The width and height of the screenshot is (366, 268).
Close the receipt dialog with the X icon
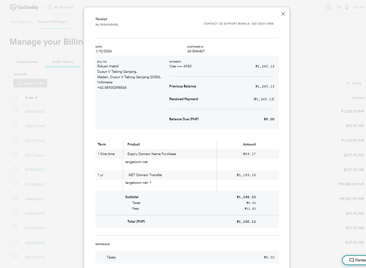coord(283,14)
